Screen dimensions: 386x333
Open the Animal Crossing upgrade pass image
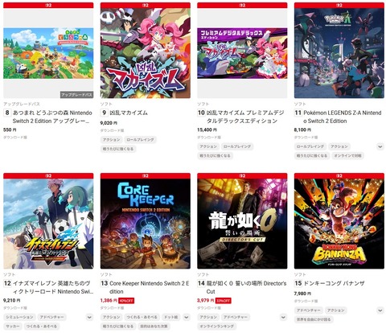(x=48, y=53)
